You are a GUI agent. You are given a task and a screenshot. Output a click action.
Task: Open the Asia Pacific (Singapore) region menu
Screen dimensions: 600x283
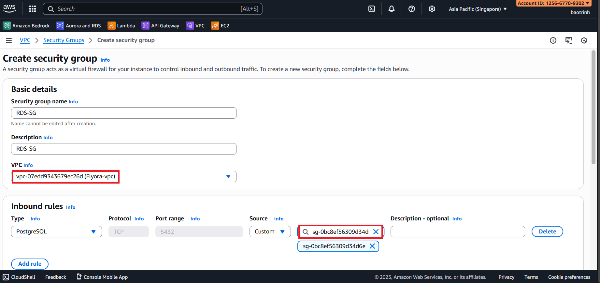tap(478, 9)
